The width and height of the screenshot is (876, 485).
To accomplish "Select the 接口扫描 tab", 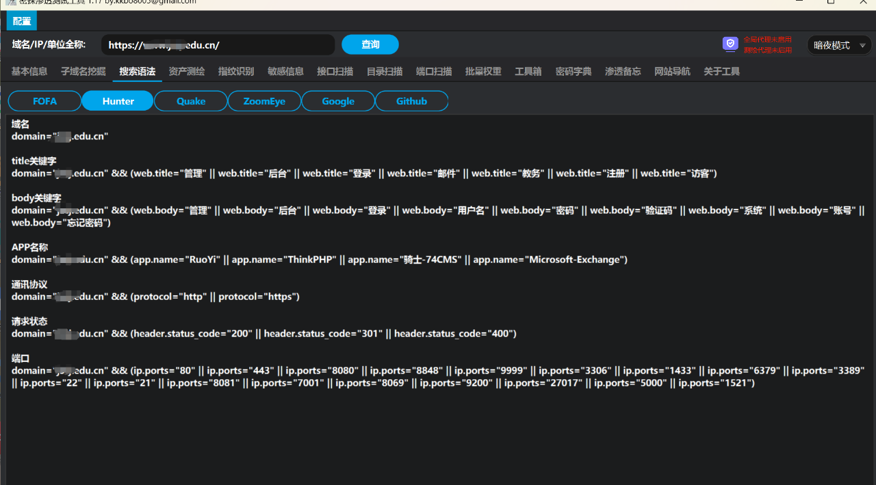I will tap(335, 72).
